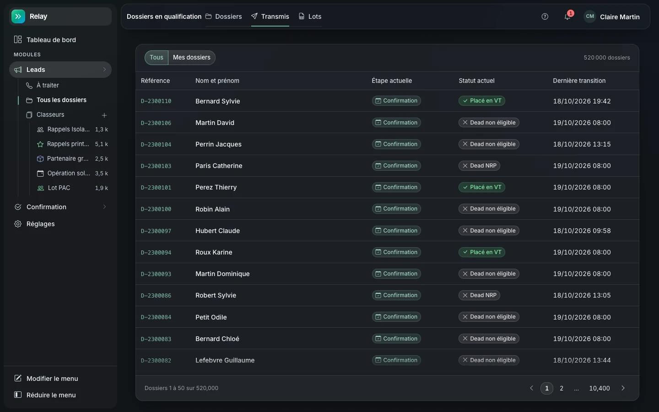The height and width of the screenshot is (412, 659).
Task: Open the Transmis tab
Action: [270, 16]
